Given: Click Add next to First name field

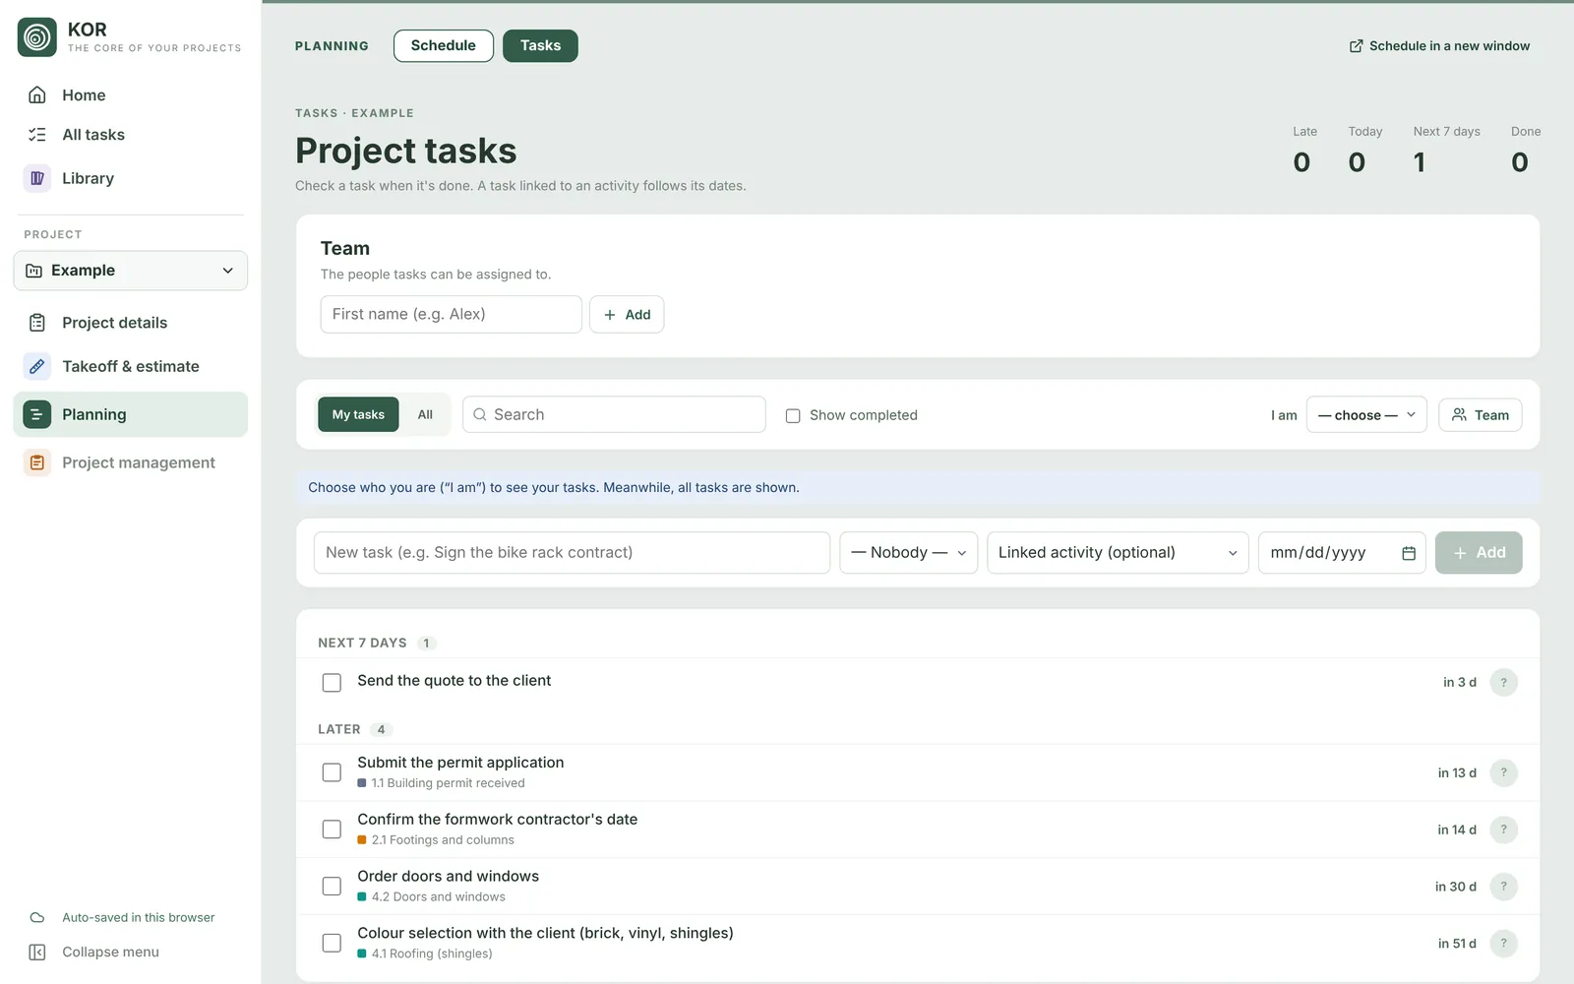Looking at the screenshot, I should point(627,315).
